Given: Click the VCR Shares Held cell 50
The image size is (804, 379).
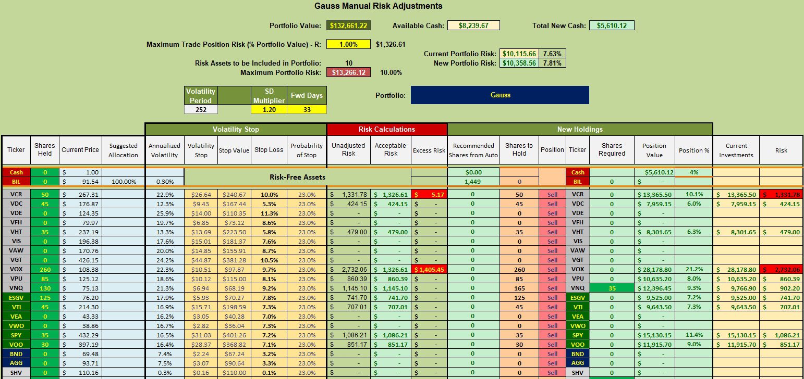Looking at the screenshot, I should pos(44,194).
